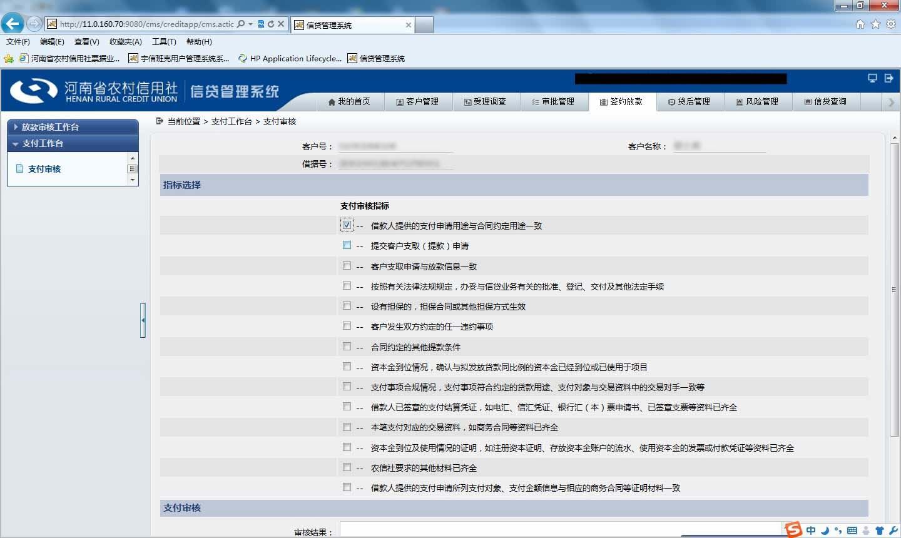The image size is (901, 538).
Task: Check 设有担保的，担保合同或其他担保方式生效
Action: point(347,305)
